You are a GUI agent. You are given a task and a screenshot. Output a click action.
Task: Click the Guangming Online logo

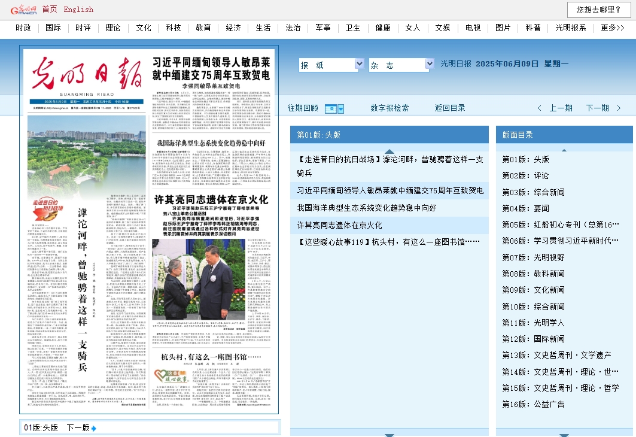coord(23,10)
